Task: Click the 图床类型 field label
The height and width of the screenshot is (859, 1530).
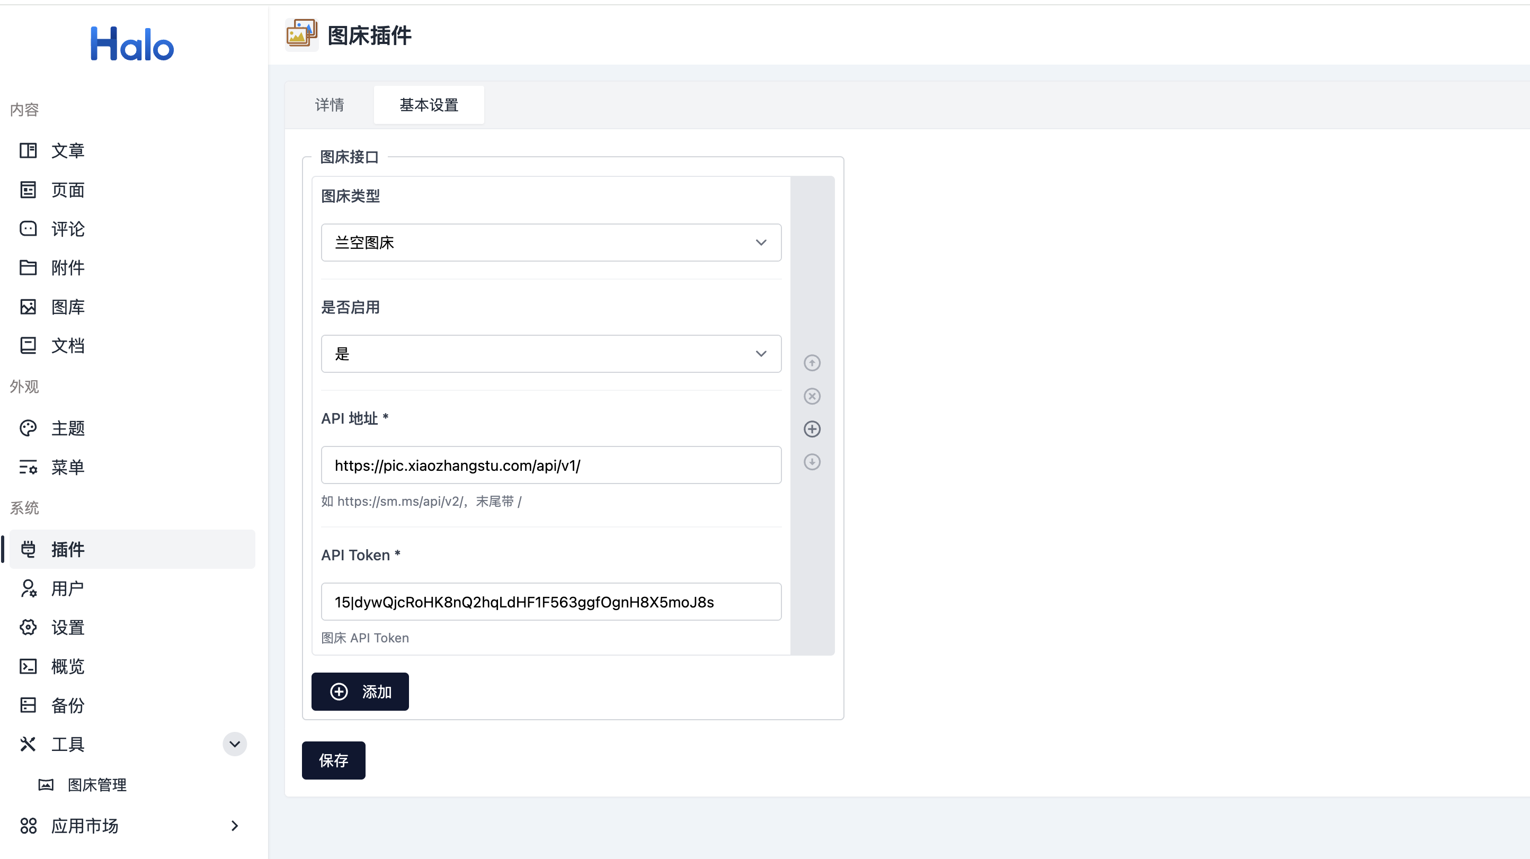Action: pyautogui.click(x=350, y=196)
